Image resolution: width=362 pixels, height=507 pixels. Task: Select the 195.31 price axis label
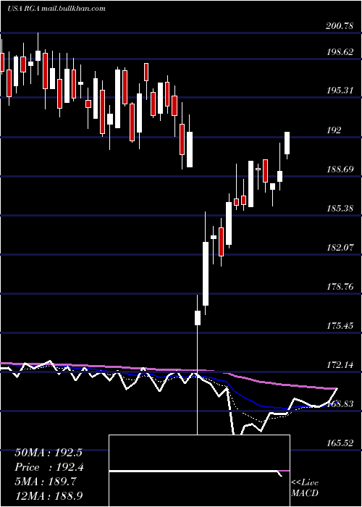tap(340, 91)
